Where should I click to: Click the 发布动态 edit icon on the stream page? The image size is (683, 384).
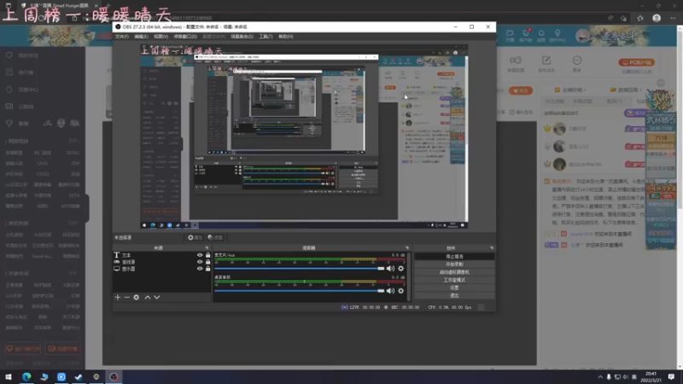click(546, 61)
